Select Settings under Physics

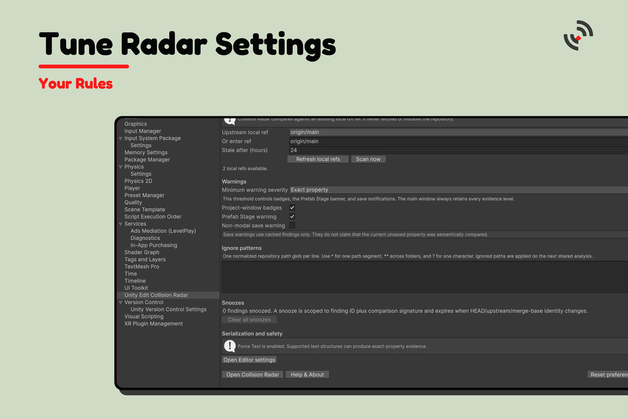pos(141,174)
